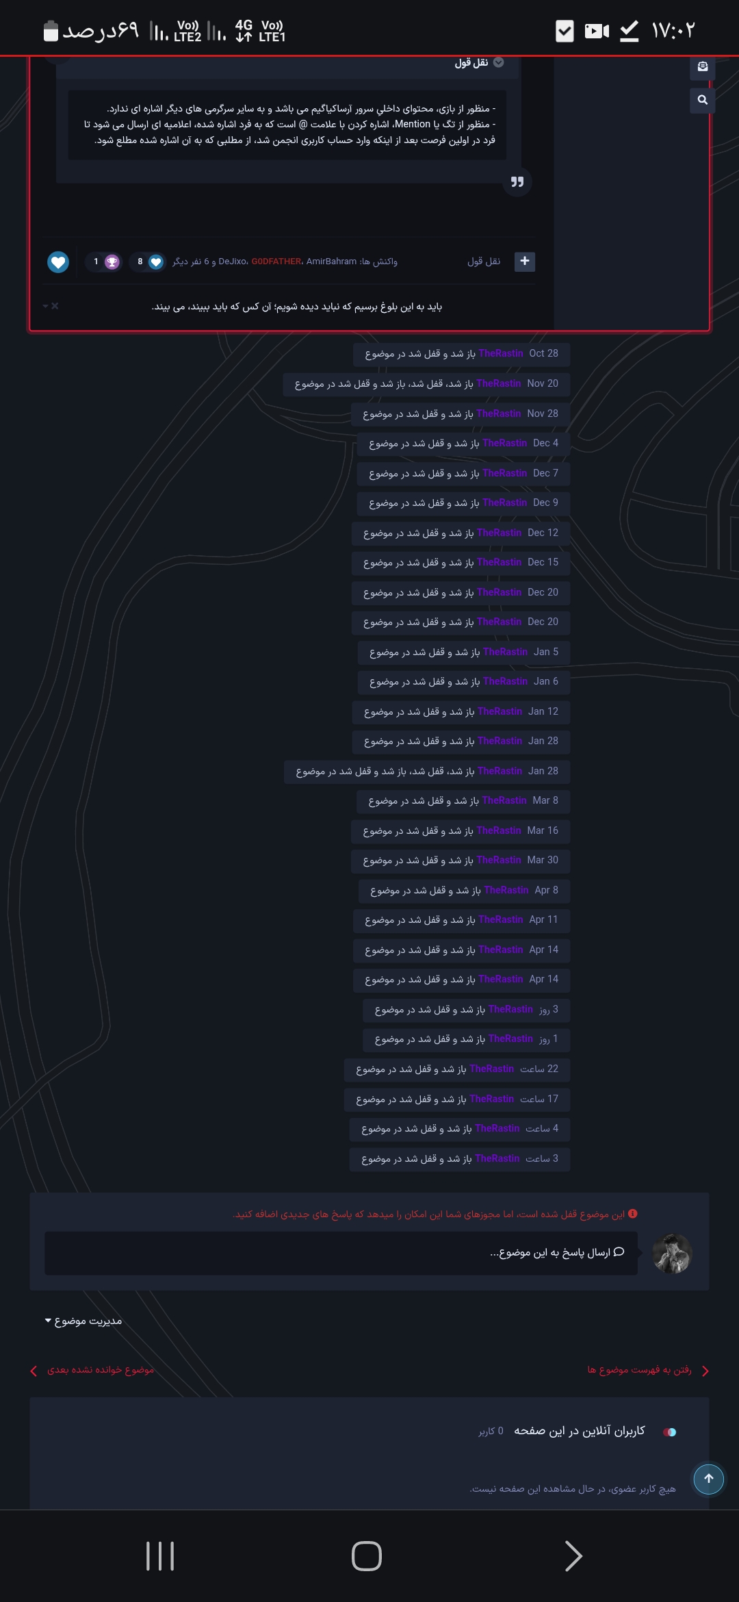
Task: Open G0DFATHER's profile from reactions
Action: [276, 262]
